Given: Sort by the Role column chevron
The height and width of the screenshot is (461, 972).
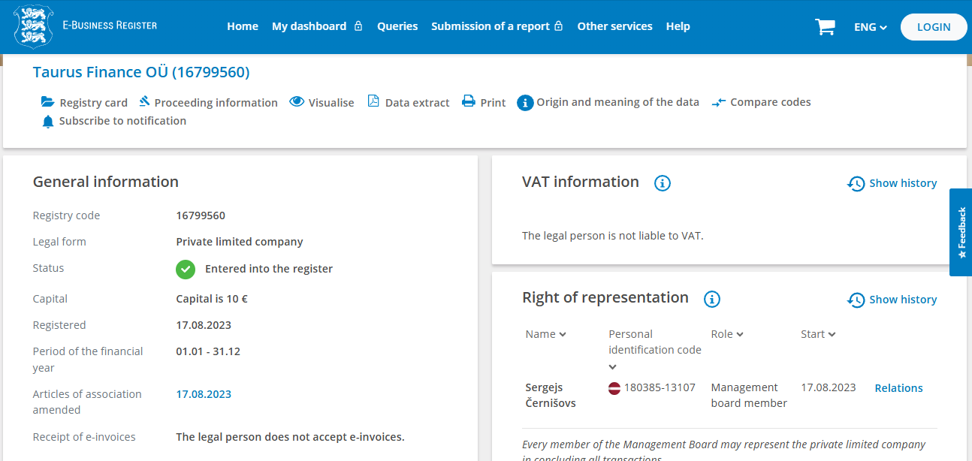Looking at the screenshot, I should (740, 335).
